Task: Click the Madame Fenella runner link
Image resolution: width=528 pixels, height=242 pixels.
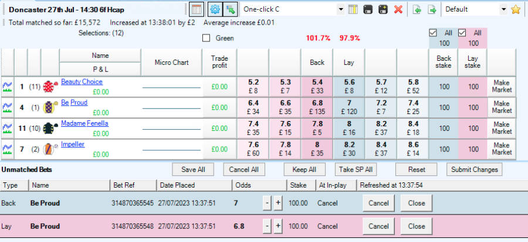Action: [x=84, y=123]
